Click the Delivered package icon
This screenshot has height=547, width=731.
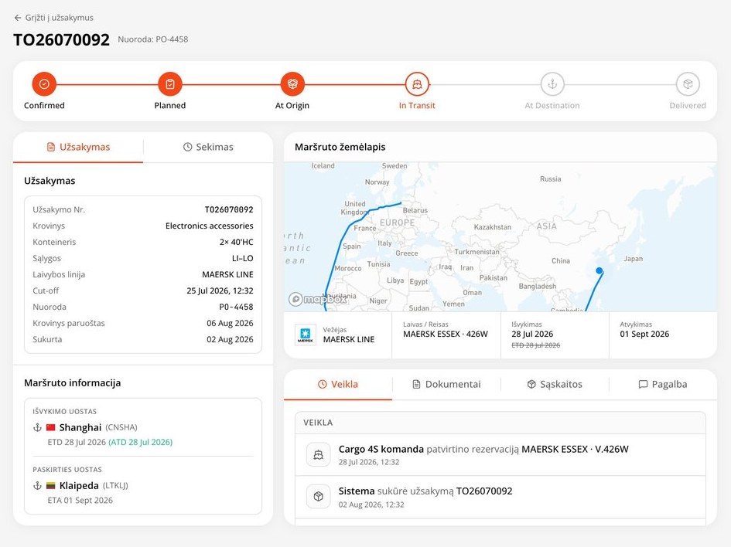(688, 84)
